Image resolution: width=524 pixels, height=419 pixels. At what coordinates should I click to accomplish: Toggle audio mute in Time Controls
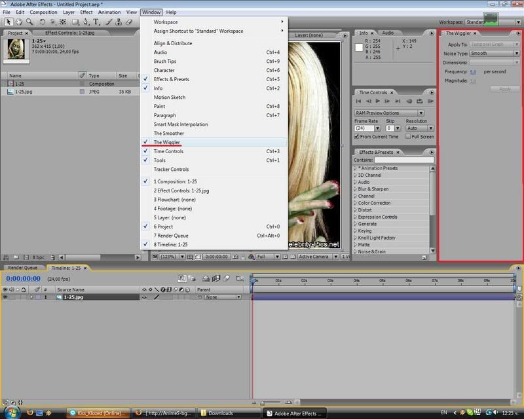(x=409, y=101)
